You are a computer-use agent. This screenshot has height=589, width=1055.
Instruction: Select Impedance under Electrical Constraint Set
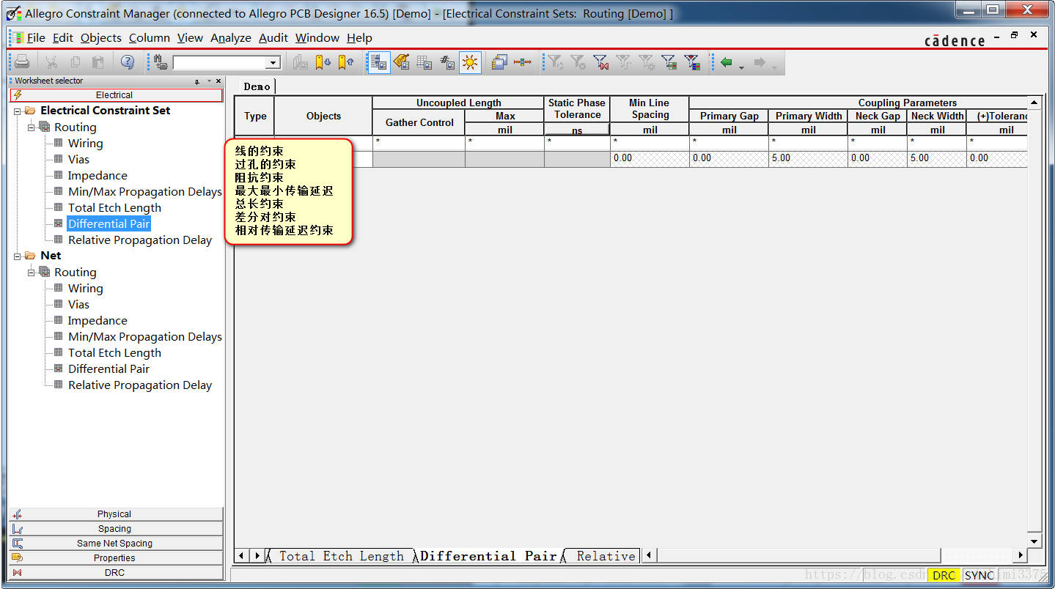click(x=98, y=176)
